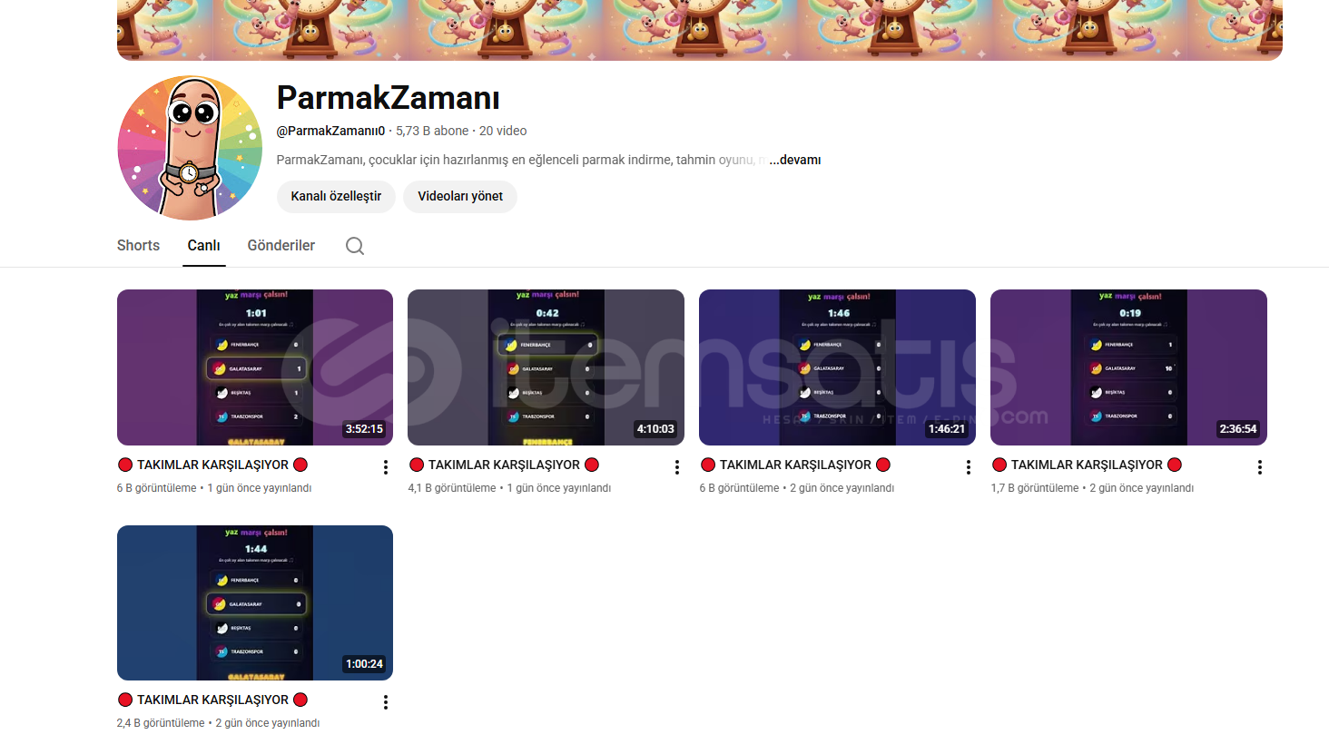This screenshot has width=1329, height=744.
Task: Expand channel description with ...devamı
Action: (x=795, y=160)
